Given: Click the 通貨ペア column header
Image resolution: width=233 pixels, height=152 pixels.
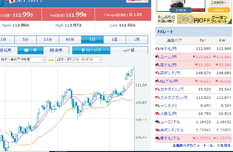Looking at the screenshot, I should [174, 40].
